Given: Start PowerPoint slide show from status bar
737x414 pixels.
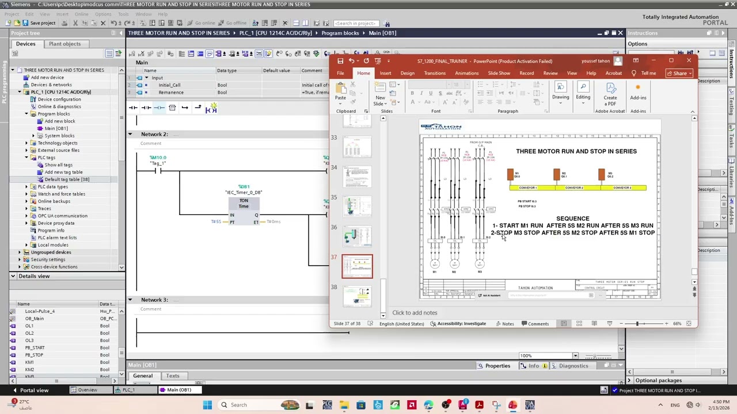Looking at the screenshot, I should (x=609, y=324).
